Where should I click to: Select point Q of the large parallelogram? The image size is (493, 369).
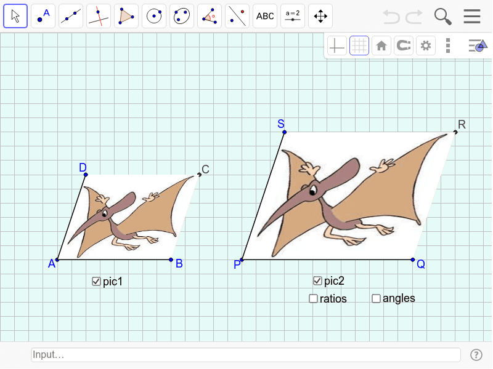[413, 260]
